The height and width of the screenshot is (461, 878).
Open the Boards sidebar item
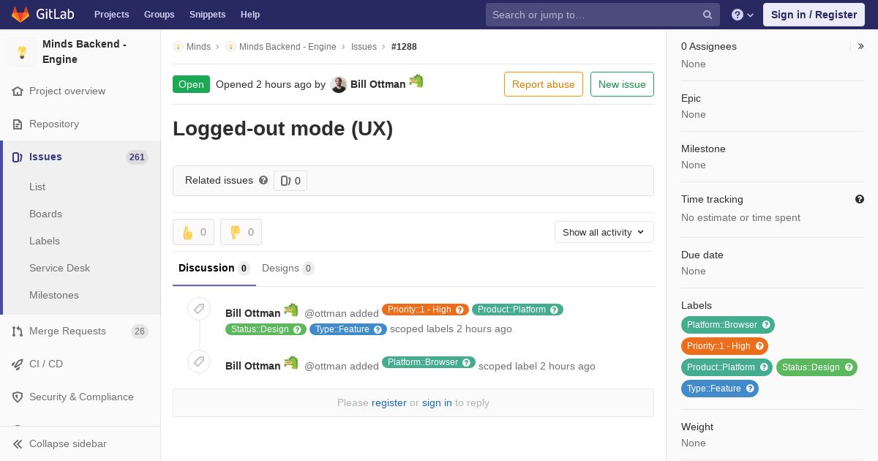[x=45, y=214]
